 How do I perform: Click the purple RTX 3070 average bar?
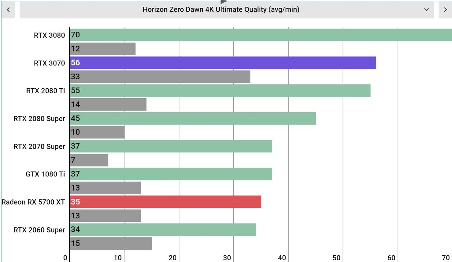click(x=223, y=63)
